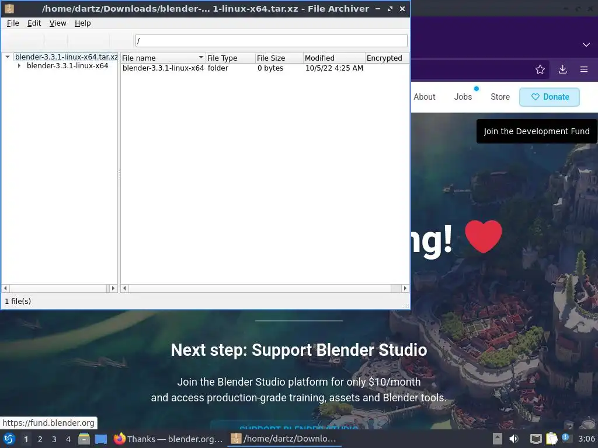Close the File Archiver window
598x448 pixels.
click(x=402, y=8)
